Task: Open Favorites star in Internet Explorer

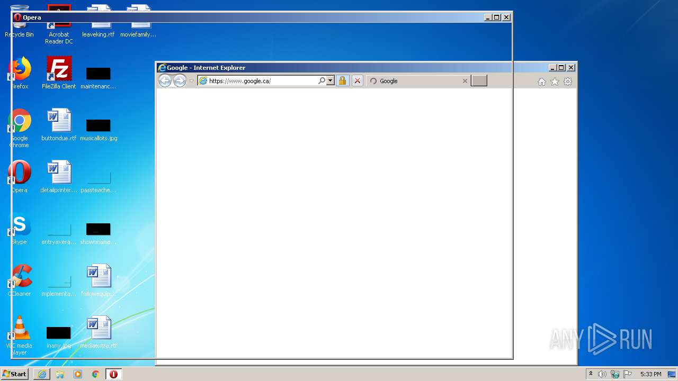Action: coord(555,81)
